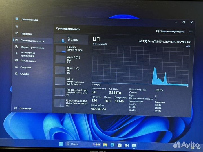Viewport: 203px width, 152px height.
Task: Open the Процессы page icon
Action: [x=17, y=33]
